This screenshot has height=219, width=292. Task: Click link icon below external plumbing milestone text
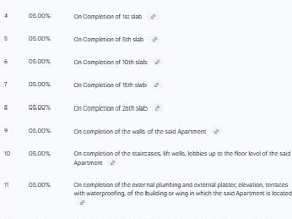[82, 202]
